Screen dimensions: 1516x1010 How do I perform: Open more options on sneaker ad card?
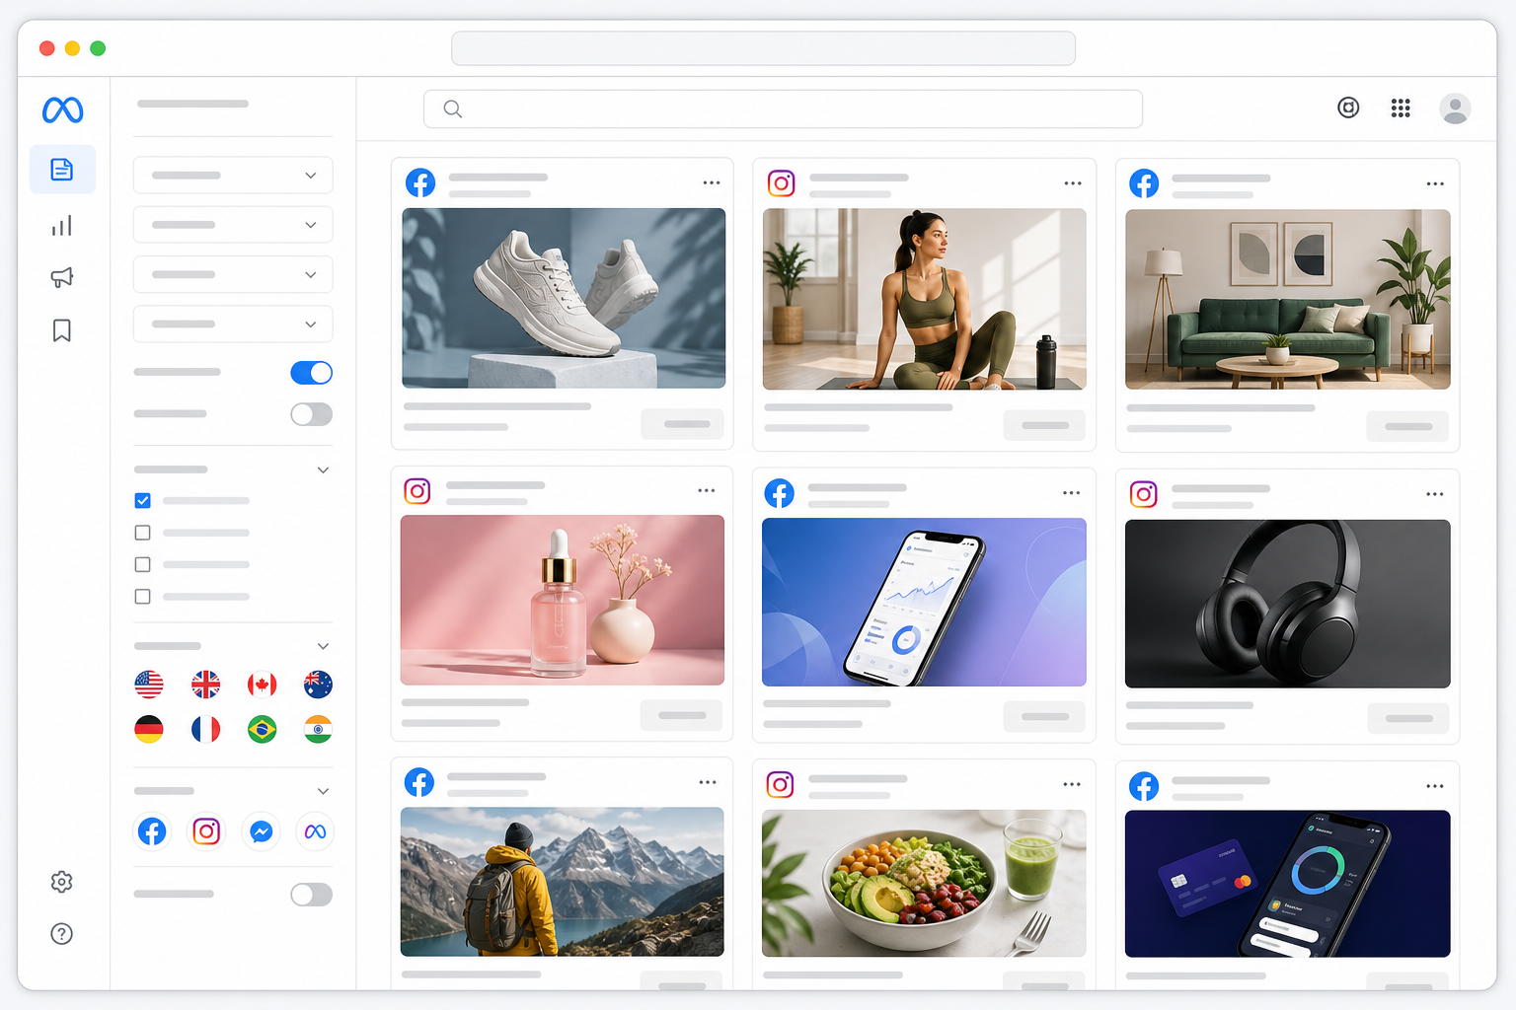click(x=712, y=182)
